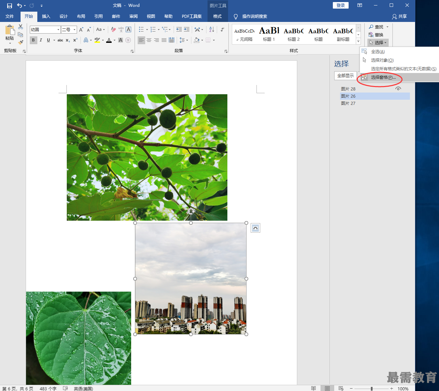439x391 pixels.
Task: Open layout options icon beside selected picture
Action: point(255,228)
